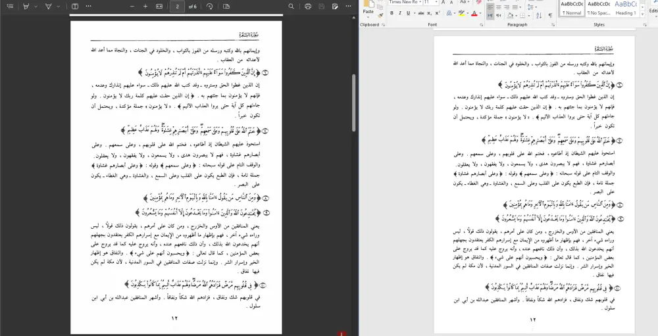The height and width of the screenshot is (336, 658).
Task: Toggle Italic formatting in Word
Action: (400, 13)
